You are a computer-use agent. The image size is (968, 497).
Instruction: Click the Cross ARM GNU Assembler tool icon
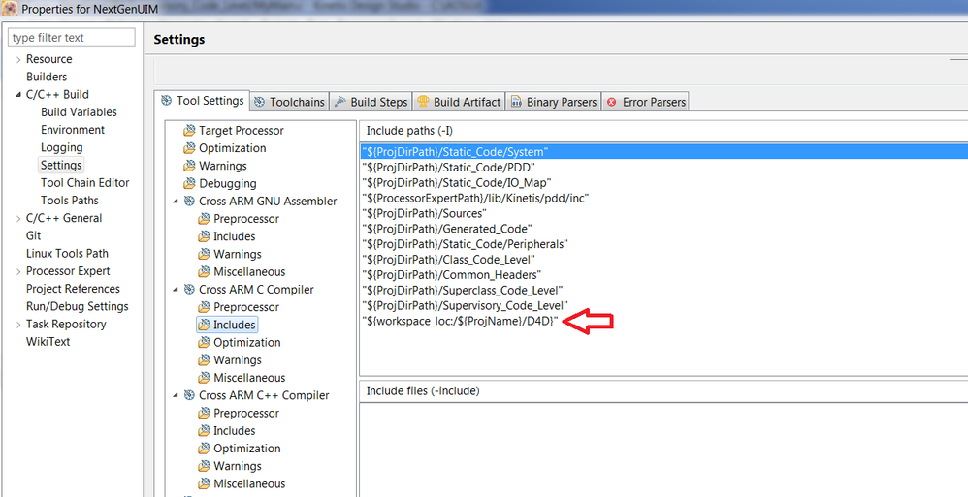pyautogui.click(x=189, y=201)
